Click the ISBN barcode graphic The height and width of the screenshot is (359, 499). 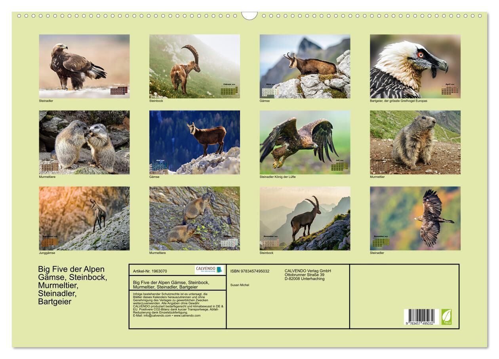[x=421, y=317]
